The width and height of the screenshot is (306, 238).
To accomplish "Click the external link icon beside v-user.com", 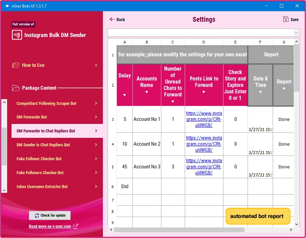I will coord(75,226).
